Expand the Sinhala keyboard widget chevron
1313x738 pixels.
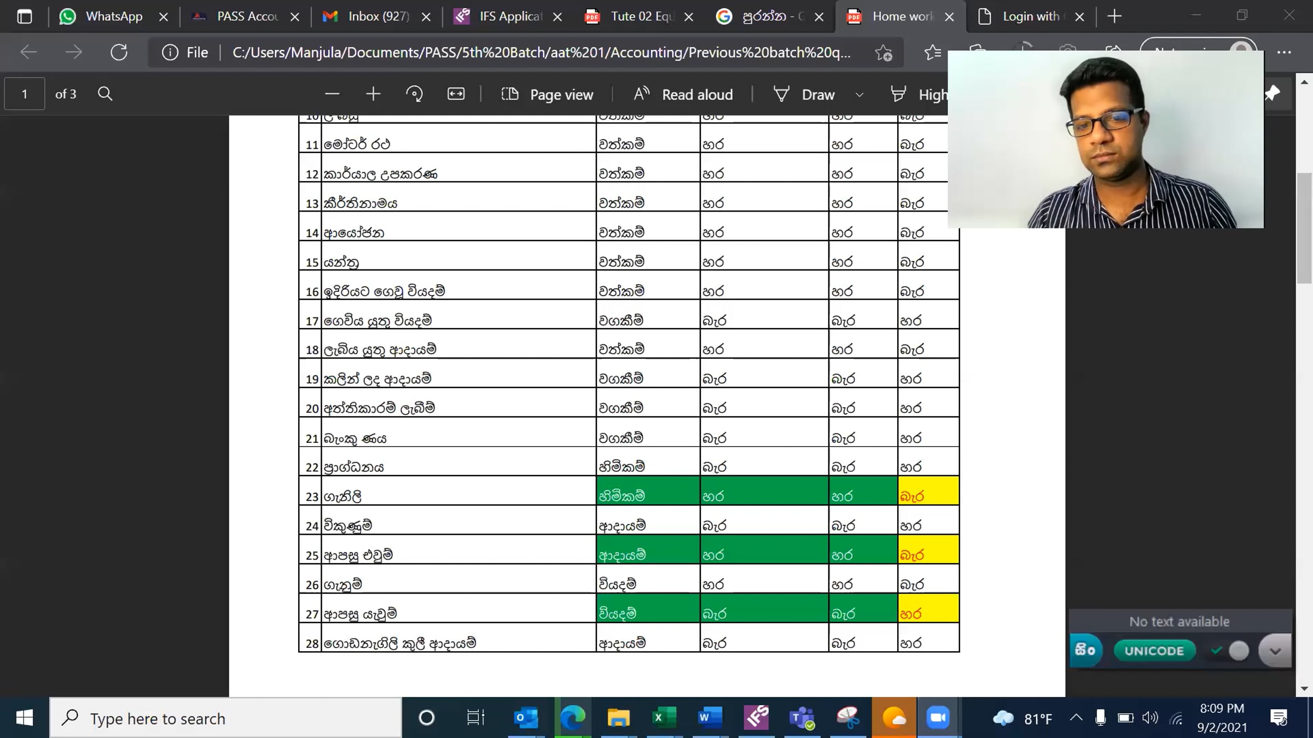tap(1275, 651)
